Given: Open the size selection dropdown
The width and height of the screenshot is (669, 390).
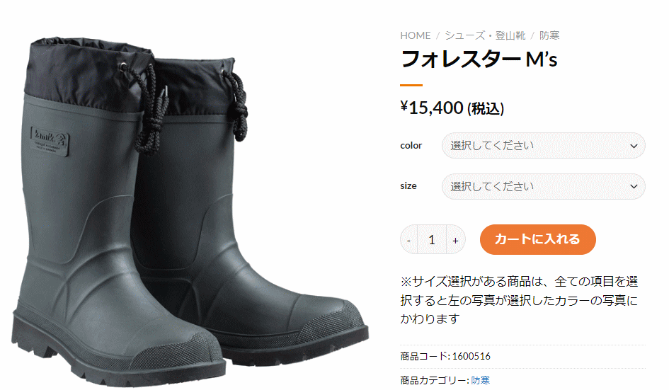Looking at the screenshot, I should (543, 186).
